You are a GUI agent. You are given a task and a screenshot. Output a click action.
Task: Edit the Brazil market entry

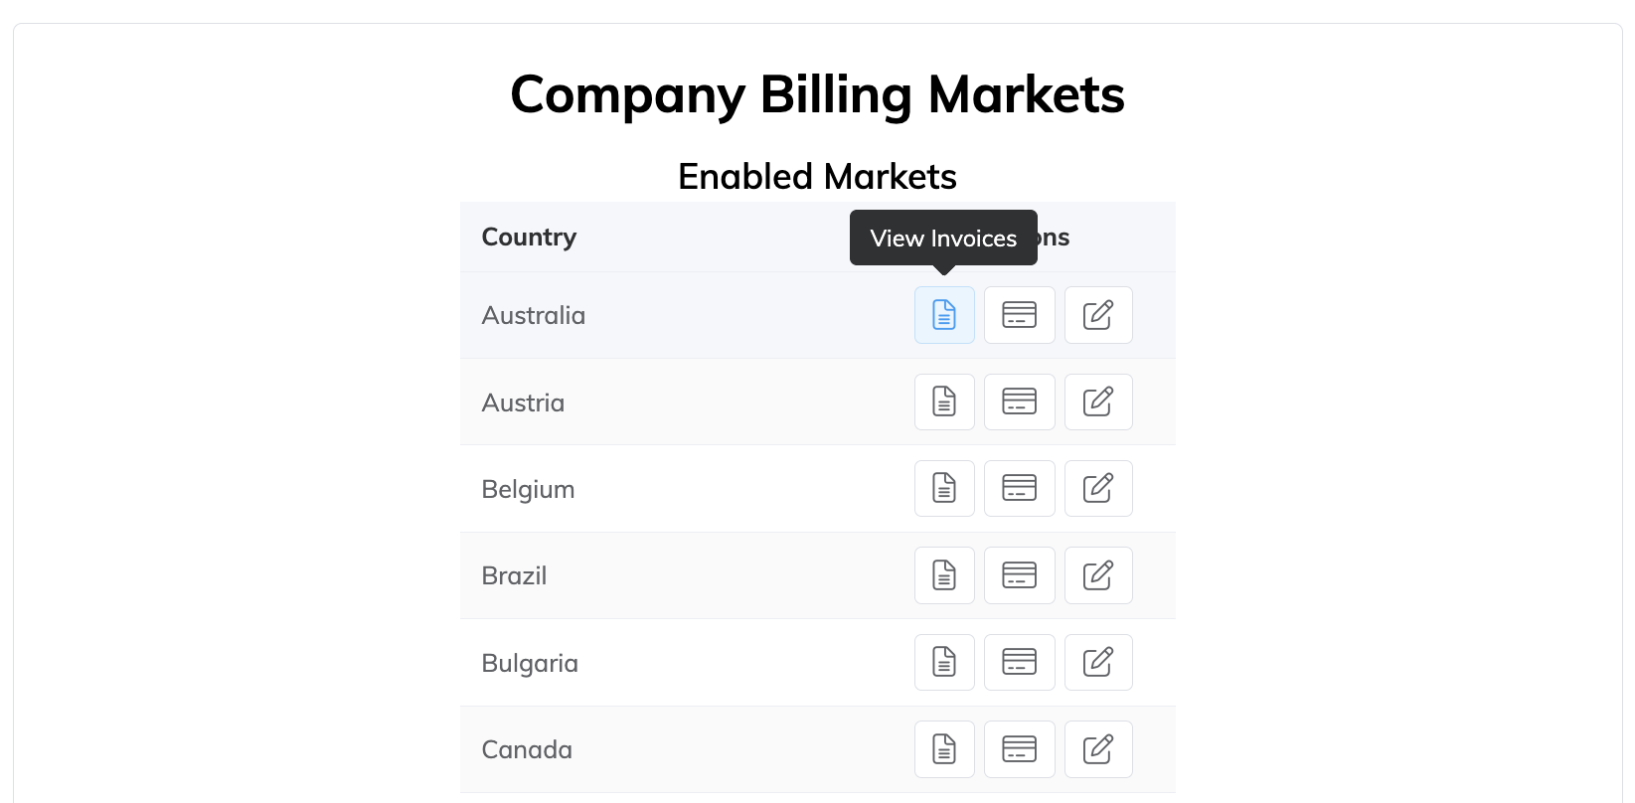pos(1097,575)
